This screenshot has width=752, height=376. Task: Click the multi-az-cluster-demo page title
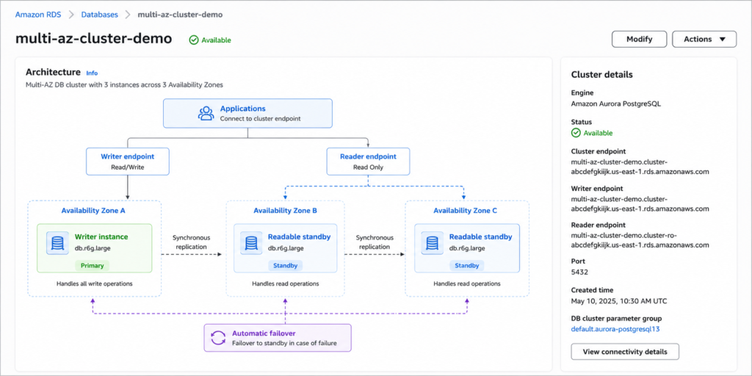tap(93, 39)
